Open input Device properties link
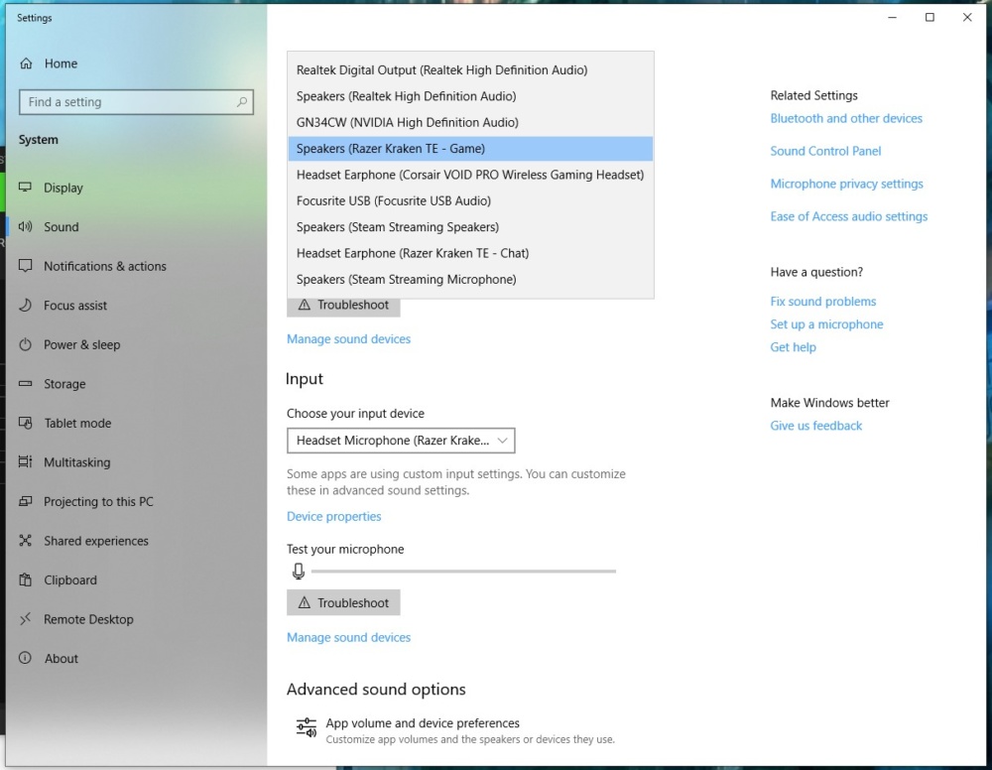The width and height of the screenshot is (992, 770). click(x=334, y=516)
